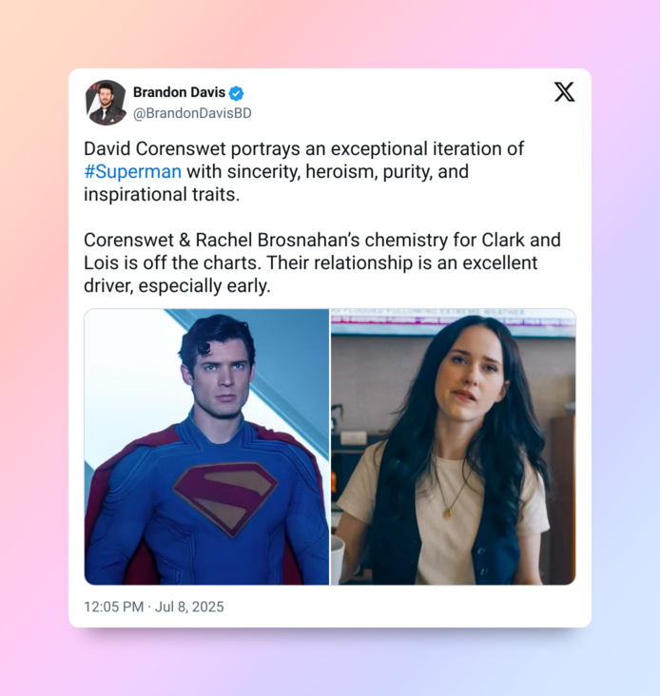Click the 12:05 PM timestamp
Viewport: 660px width, 696px height.
click(x=113, y=607)
